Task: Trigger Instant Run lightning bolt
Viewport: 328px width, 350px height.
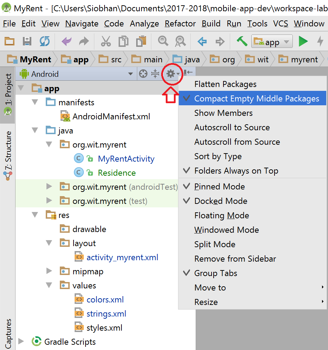Action: (321, 41)
